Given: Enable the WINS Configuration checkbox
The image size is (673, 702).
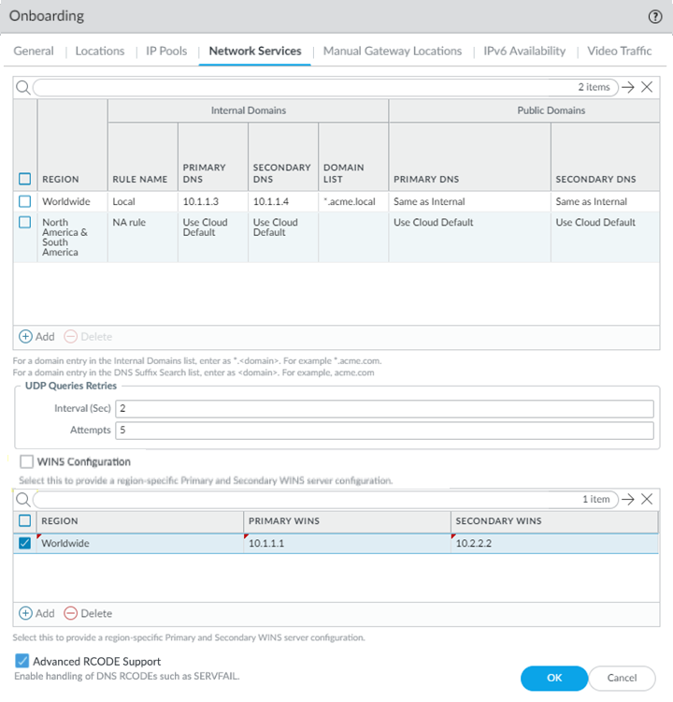Looking at the screenshot, I should click(x=26, y=461).
